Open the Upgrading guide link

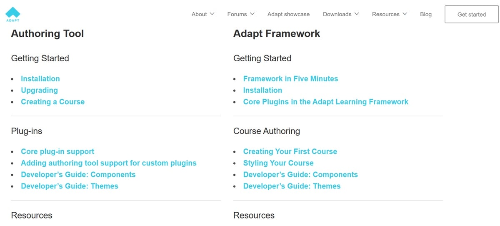[x=40, y=90]
